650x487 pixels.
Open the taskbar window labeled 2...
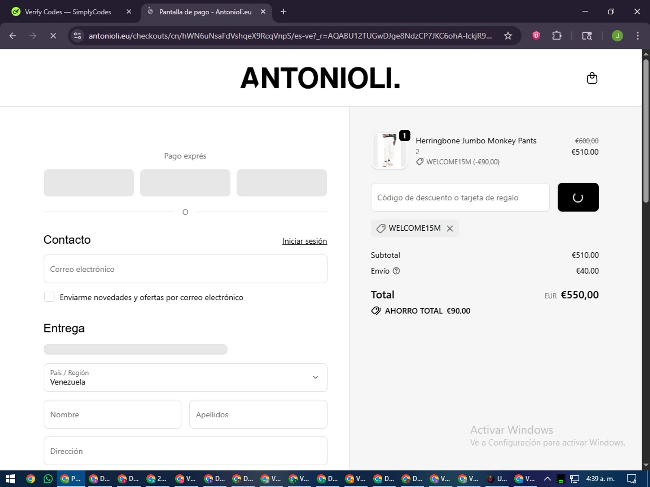coord(156,479)
